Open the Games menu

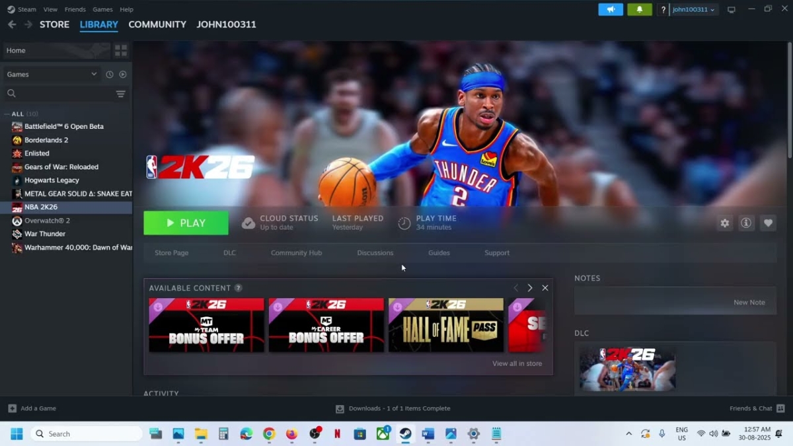(102, 9)
